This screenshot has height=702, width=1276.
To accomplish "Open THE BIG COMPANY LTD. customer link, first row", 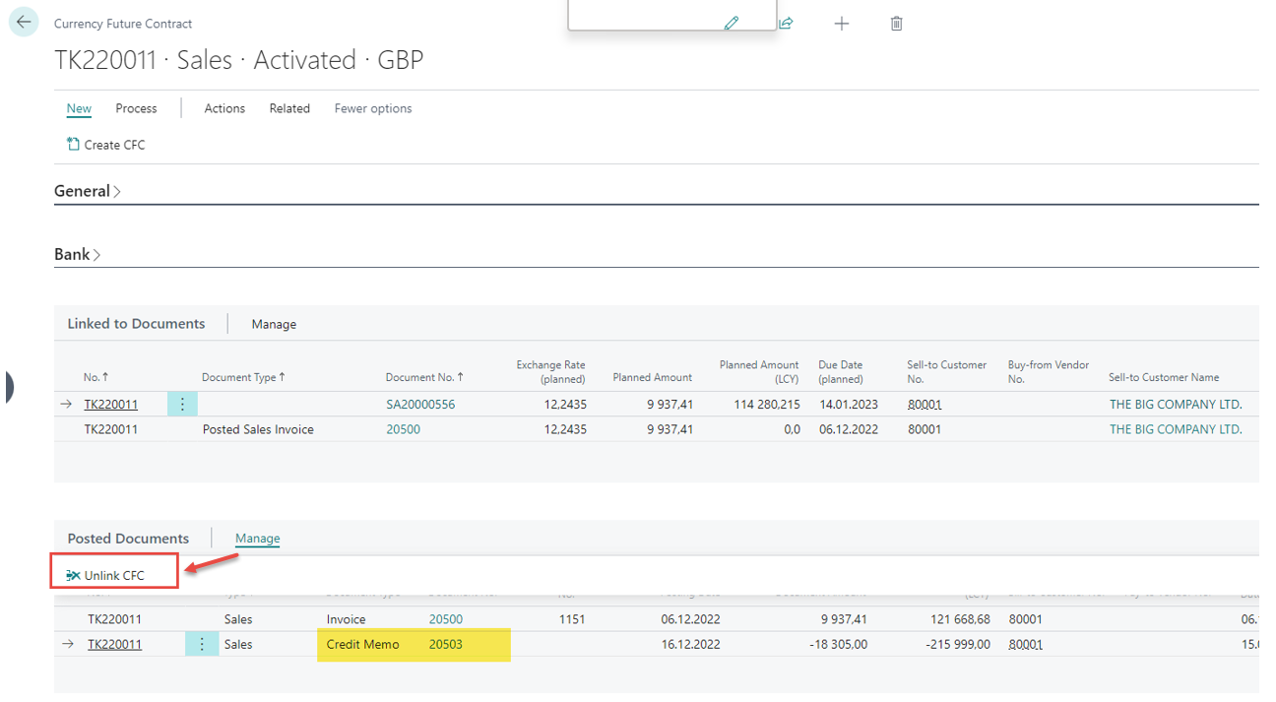I will click(1176, 404).
